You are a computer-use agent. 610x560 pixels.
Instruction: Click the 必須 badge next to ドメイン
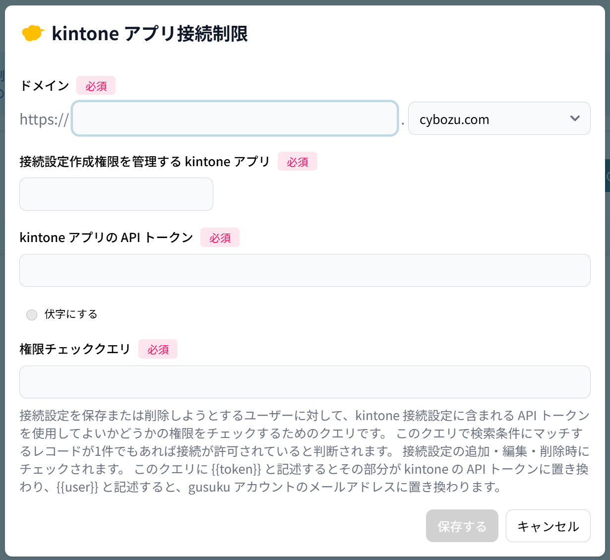(x=96, y=86)
